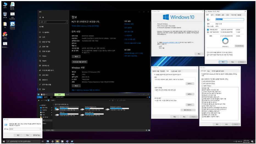Toggle 창 아래에 그림자 표시 checkbox
This screenshot has width=256, height=144.
click(203, 106)
